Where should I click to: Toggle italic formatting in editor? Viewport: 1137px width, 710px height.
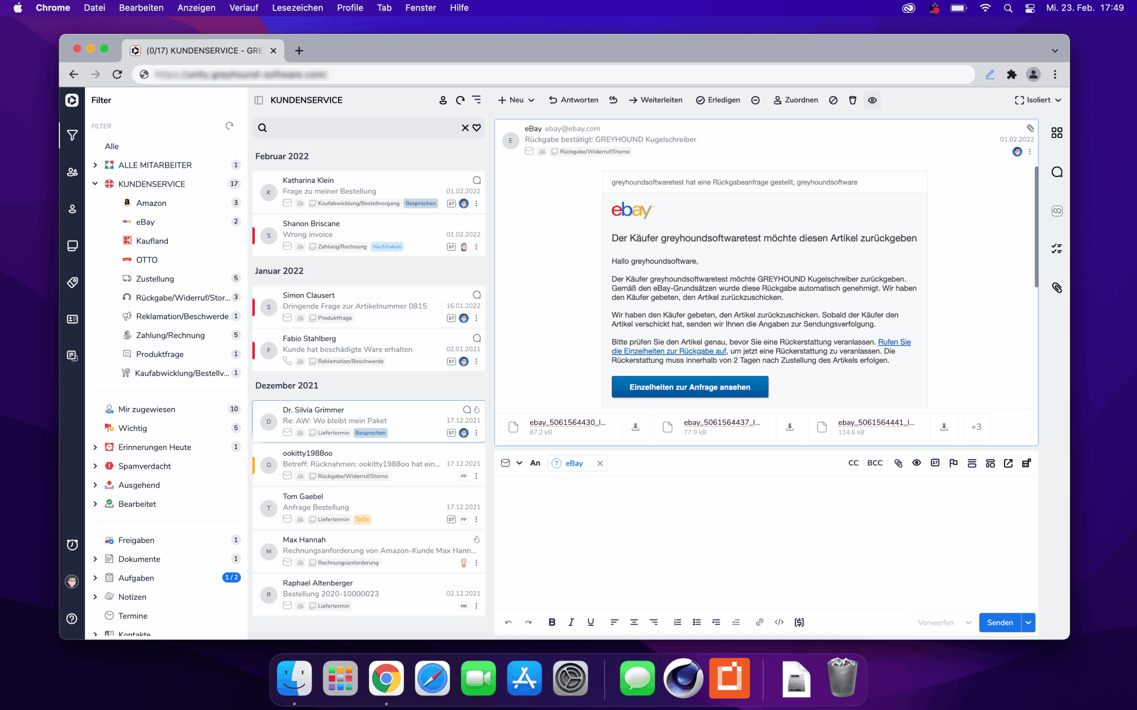coord(571,622)
